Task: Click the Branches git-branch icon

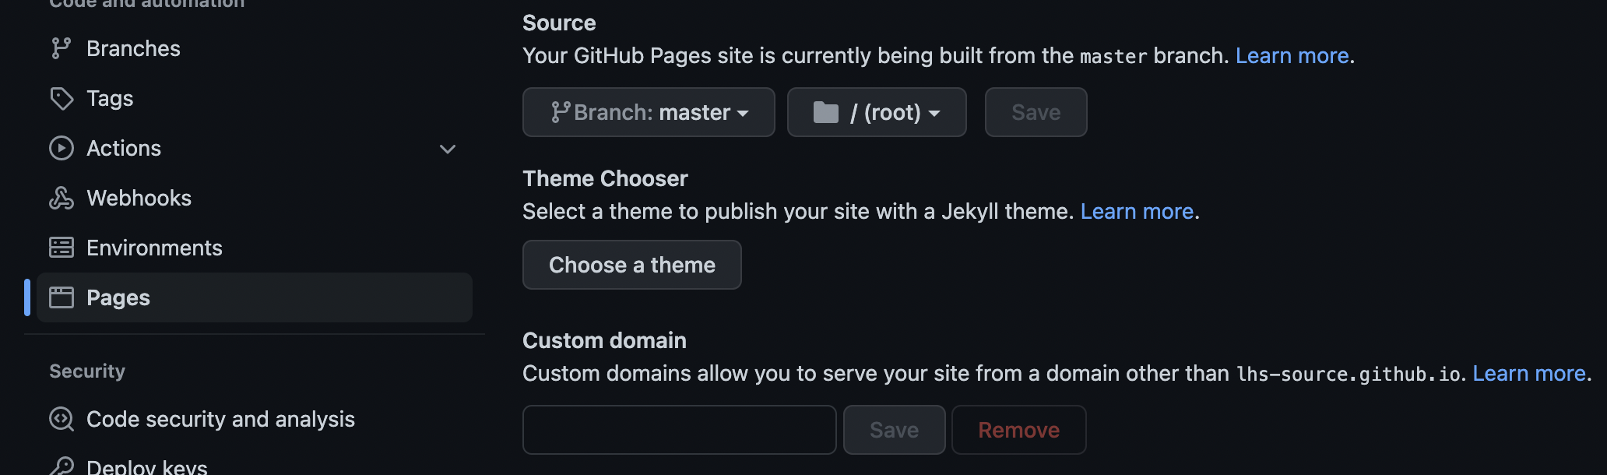Action: (x=61, y=48)
